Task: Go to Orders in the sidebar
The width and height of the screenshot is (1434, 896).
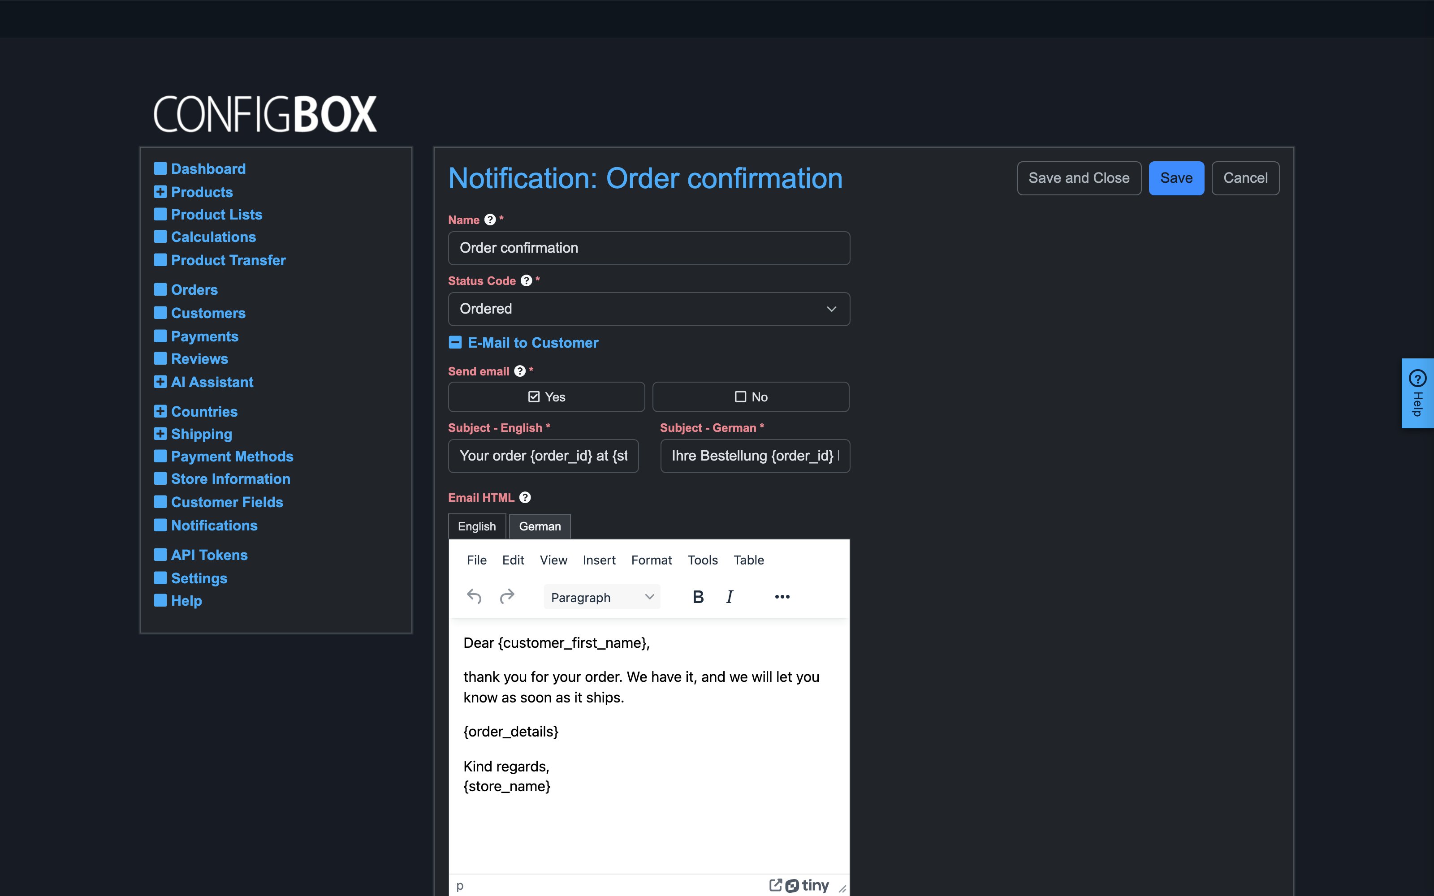Action: 194,290
